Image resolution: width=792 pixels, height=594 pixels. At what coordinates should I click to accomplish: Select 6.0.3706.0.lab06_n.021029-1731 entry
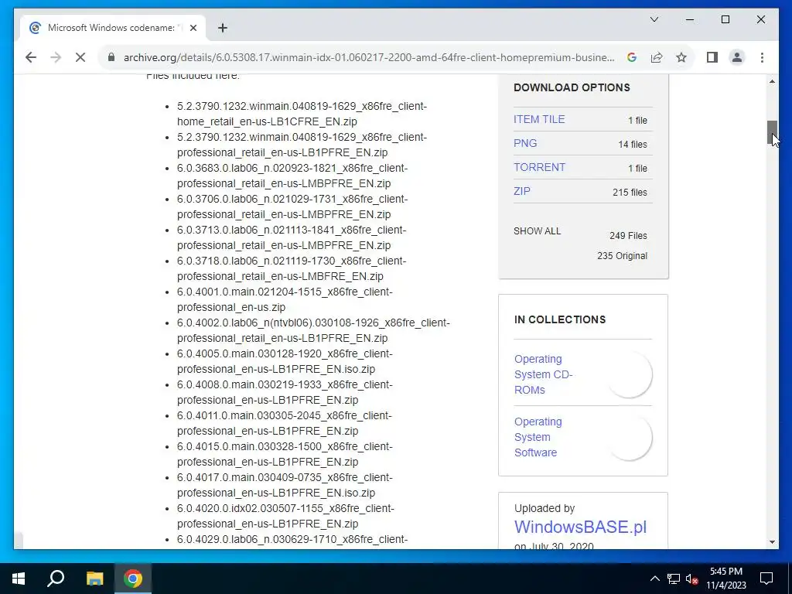point(292,207)
